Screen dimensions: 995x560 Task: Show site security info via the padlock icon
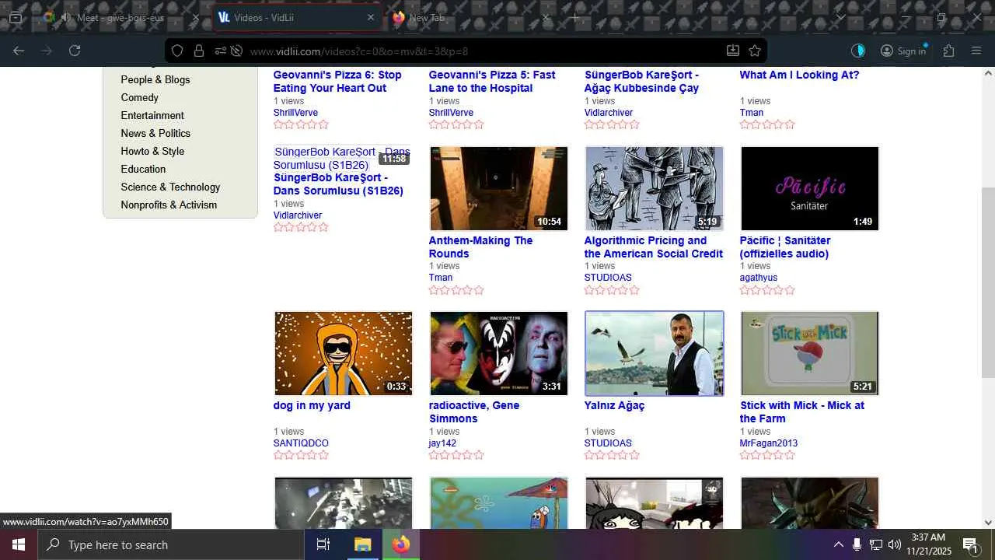click(199, 51)
